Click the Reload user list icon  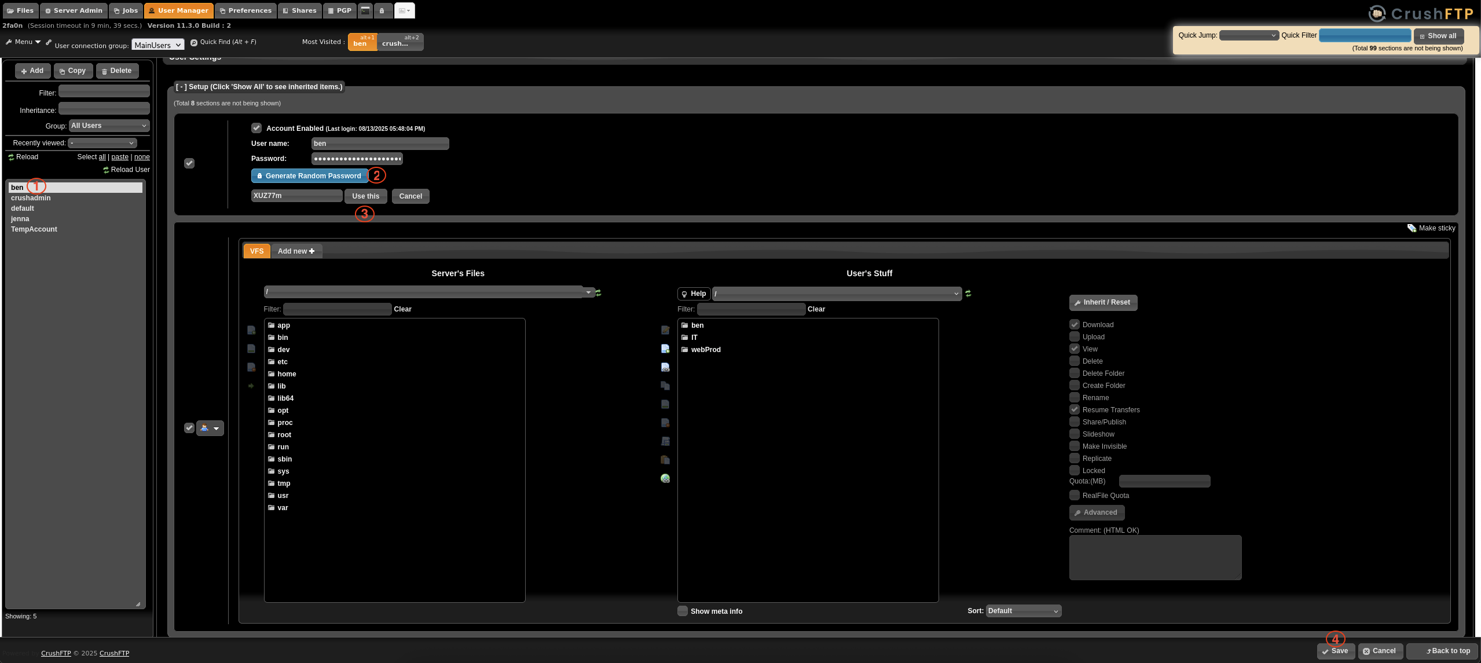coord(11,157)
